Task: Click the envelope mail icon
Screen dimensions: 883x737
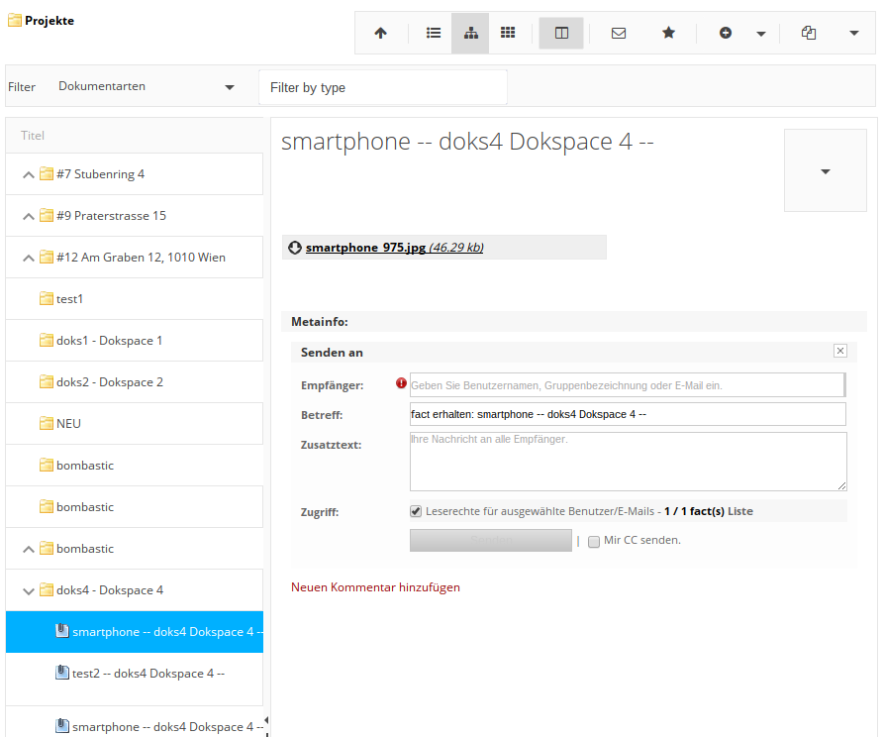Action: pyautogui.click(x=619, y=33)
